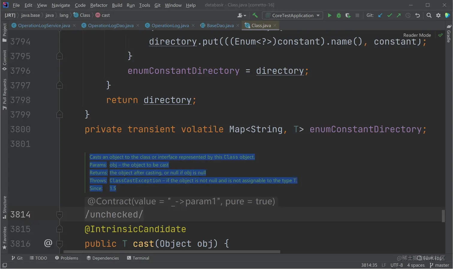Click the IntelliJ IDEA logo in the title bar
This screenshot has height=269, width=453.
pos(5,5)
